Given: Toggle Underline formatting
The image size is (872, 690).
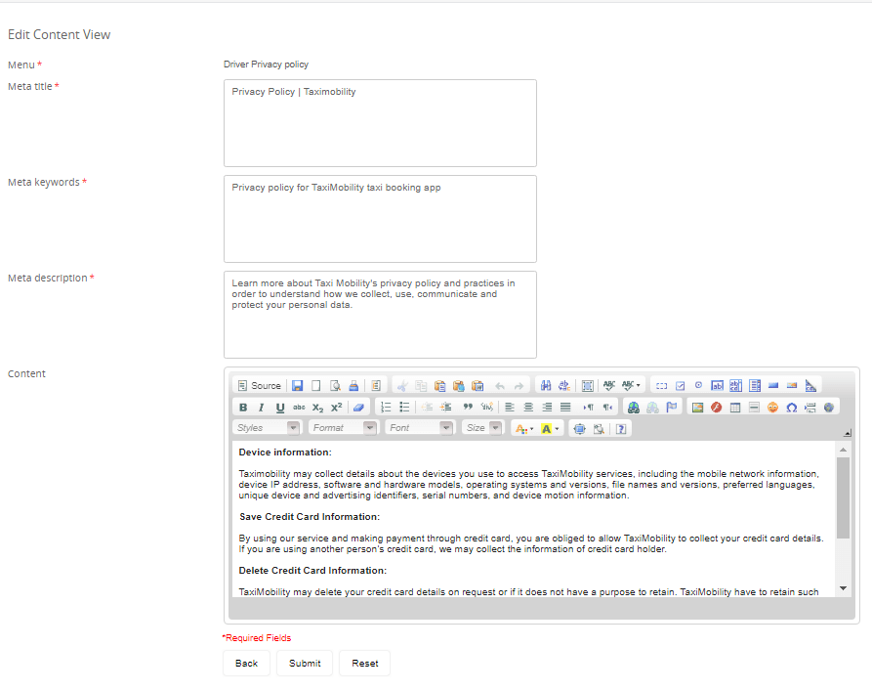Looking at the screenshot, I should [x=280, y=408].
